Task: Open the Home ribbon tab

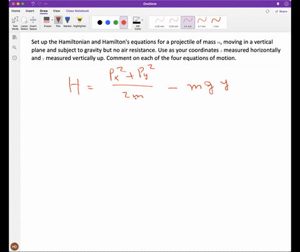Action: coord(16,11)
